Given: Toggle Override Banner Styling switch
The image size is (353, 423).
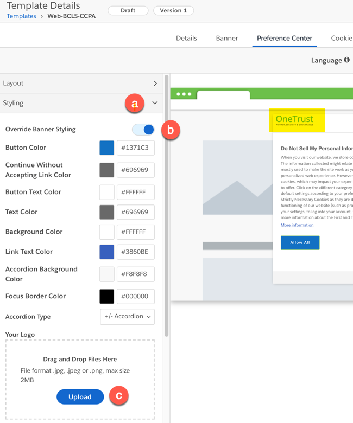Looking at the screenshot, I should coord(143,130).
